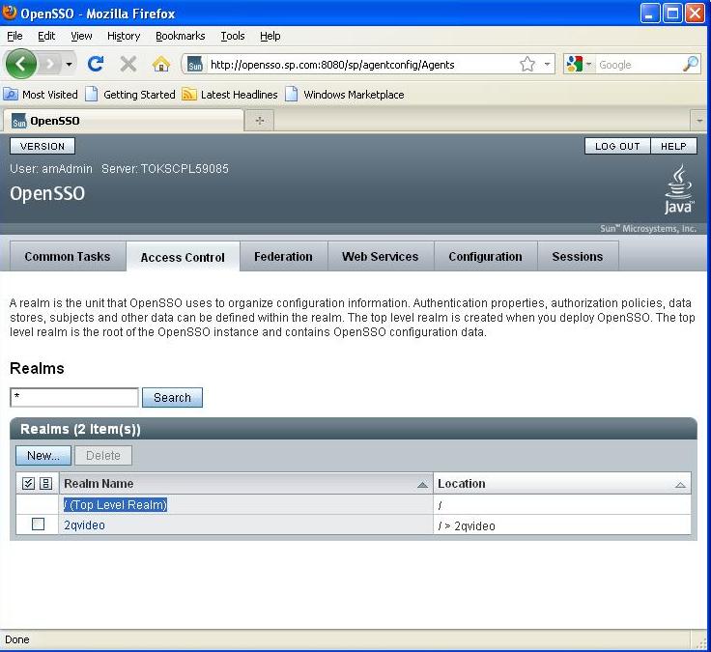Click the Search button
The width and height of the screenshot is (711, 652).
pyautogui.click(x=172, y=398)
